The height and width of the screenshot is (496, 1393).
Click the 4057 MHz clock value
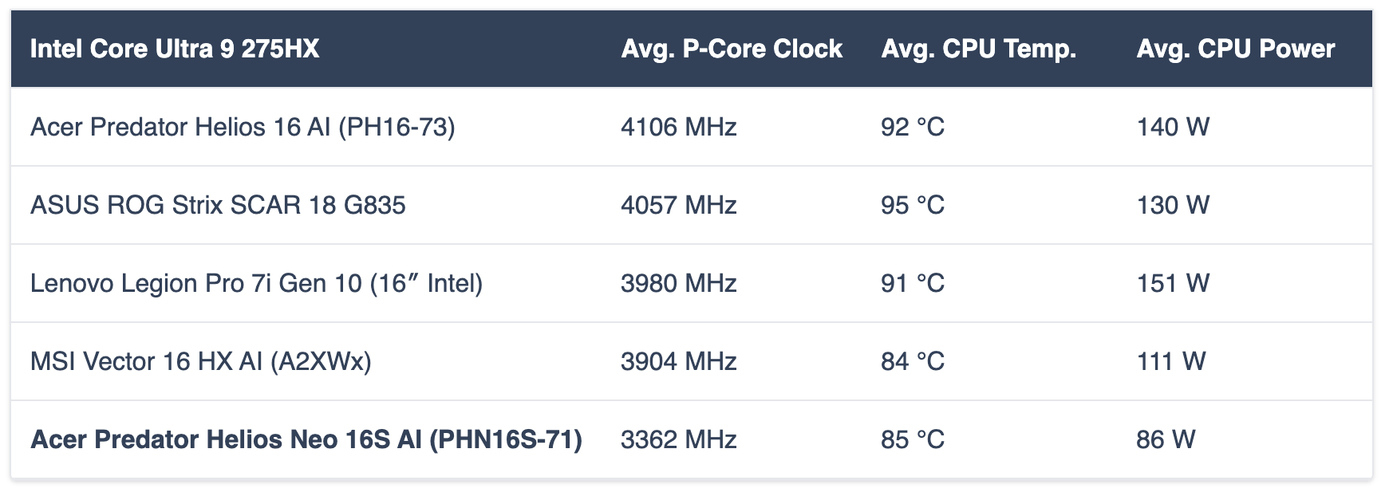coord(679,205)
